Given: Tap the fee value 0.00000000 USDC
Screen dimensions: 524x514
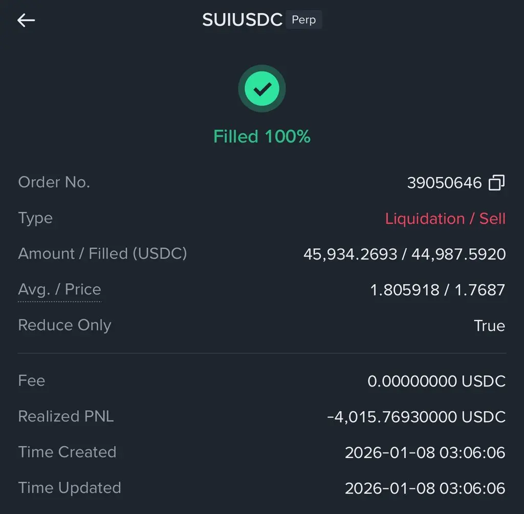Looking at the screenshot, I should pos(436,381).
